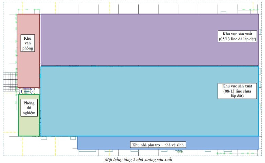Screen dimensions: 265x163
Task: Select the "Khu nhà phụ trợ + nhà vệ sinh" label
Action: tap(159, 145)
